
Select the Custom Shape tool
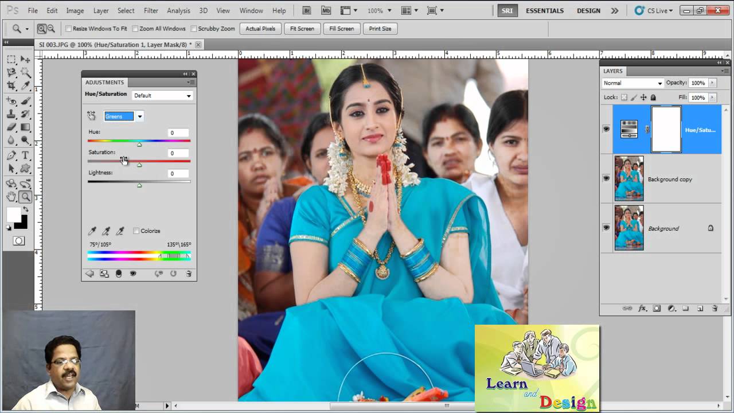point(26,169)
